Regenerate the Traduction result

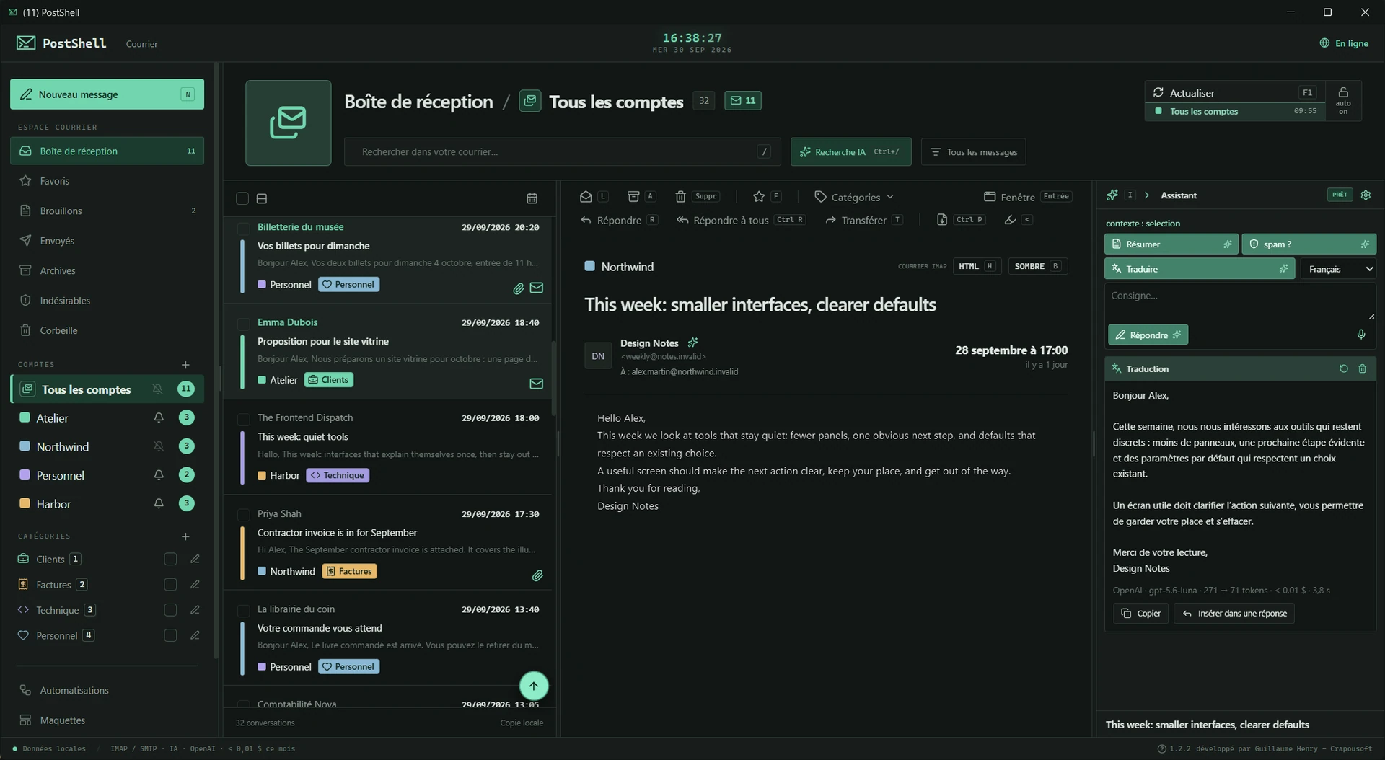tap(1343, 368)
